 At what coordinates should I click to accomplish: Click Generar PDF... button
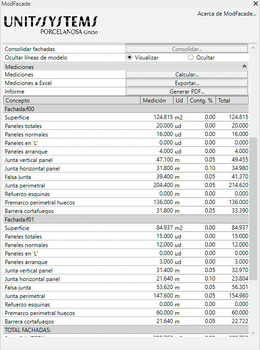[187, 92]
